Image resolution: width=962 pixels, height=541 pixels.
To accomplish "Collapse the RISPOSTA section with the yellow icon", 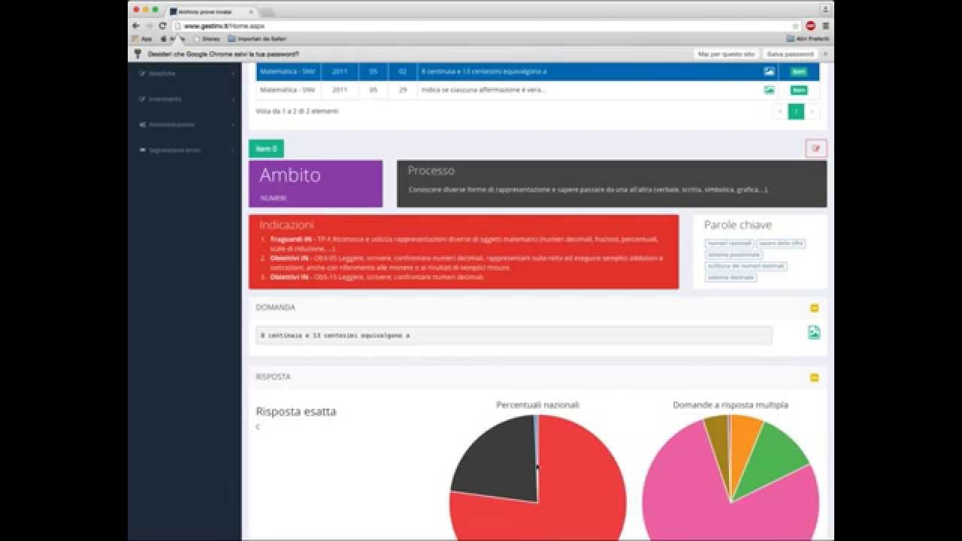I will point(814,377).
